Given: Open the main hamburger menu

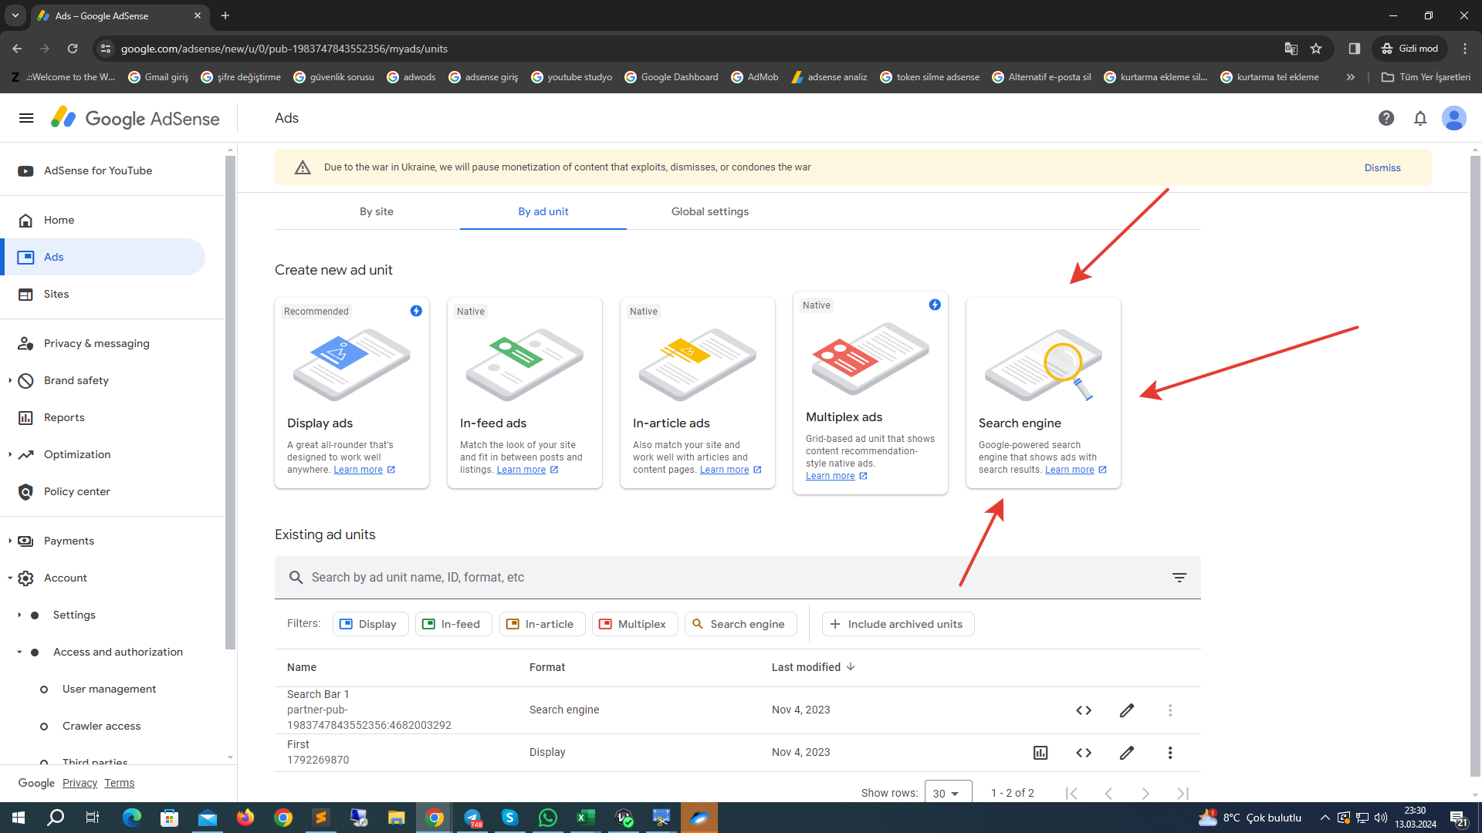Looking at the screenshot, I should [x=26, y=118].
